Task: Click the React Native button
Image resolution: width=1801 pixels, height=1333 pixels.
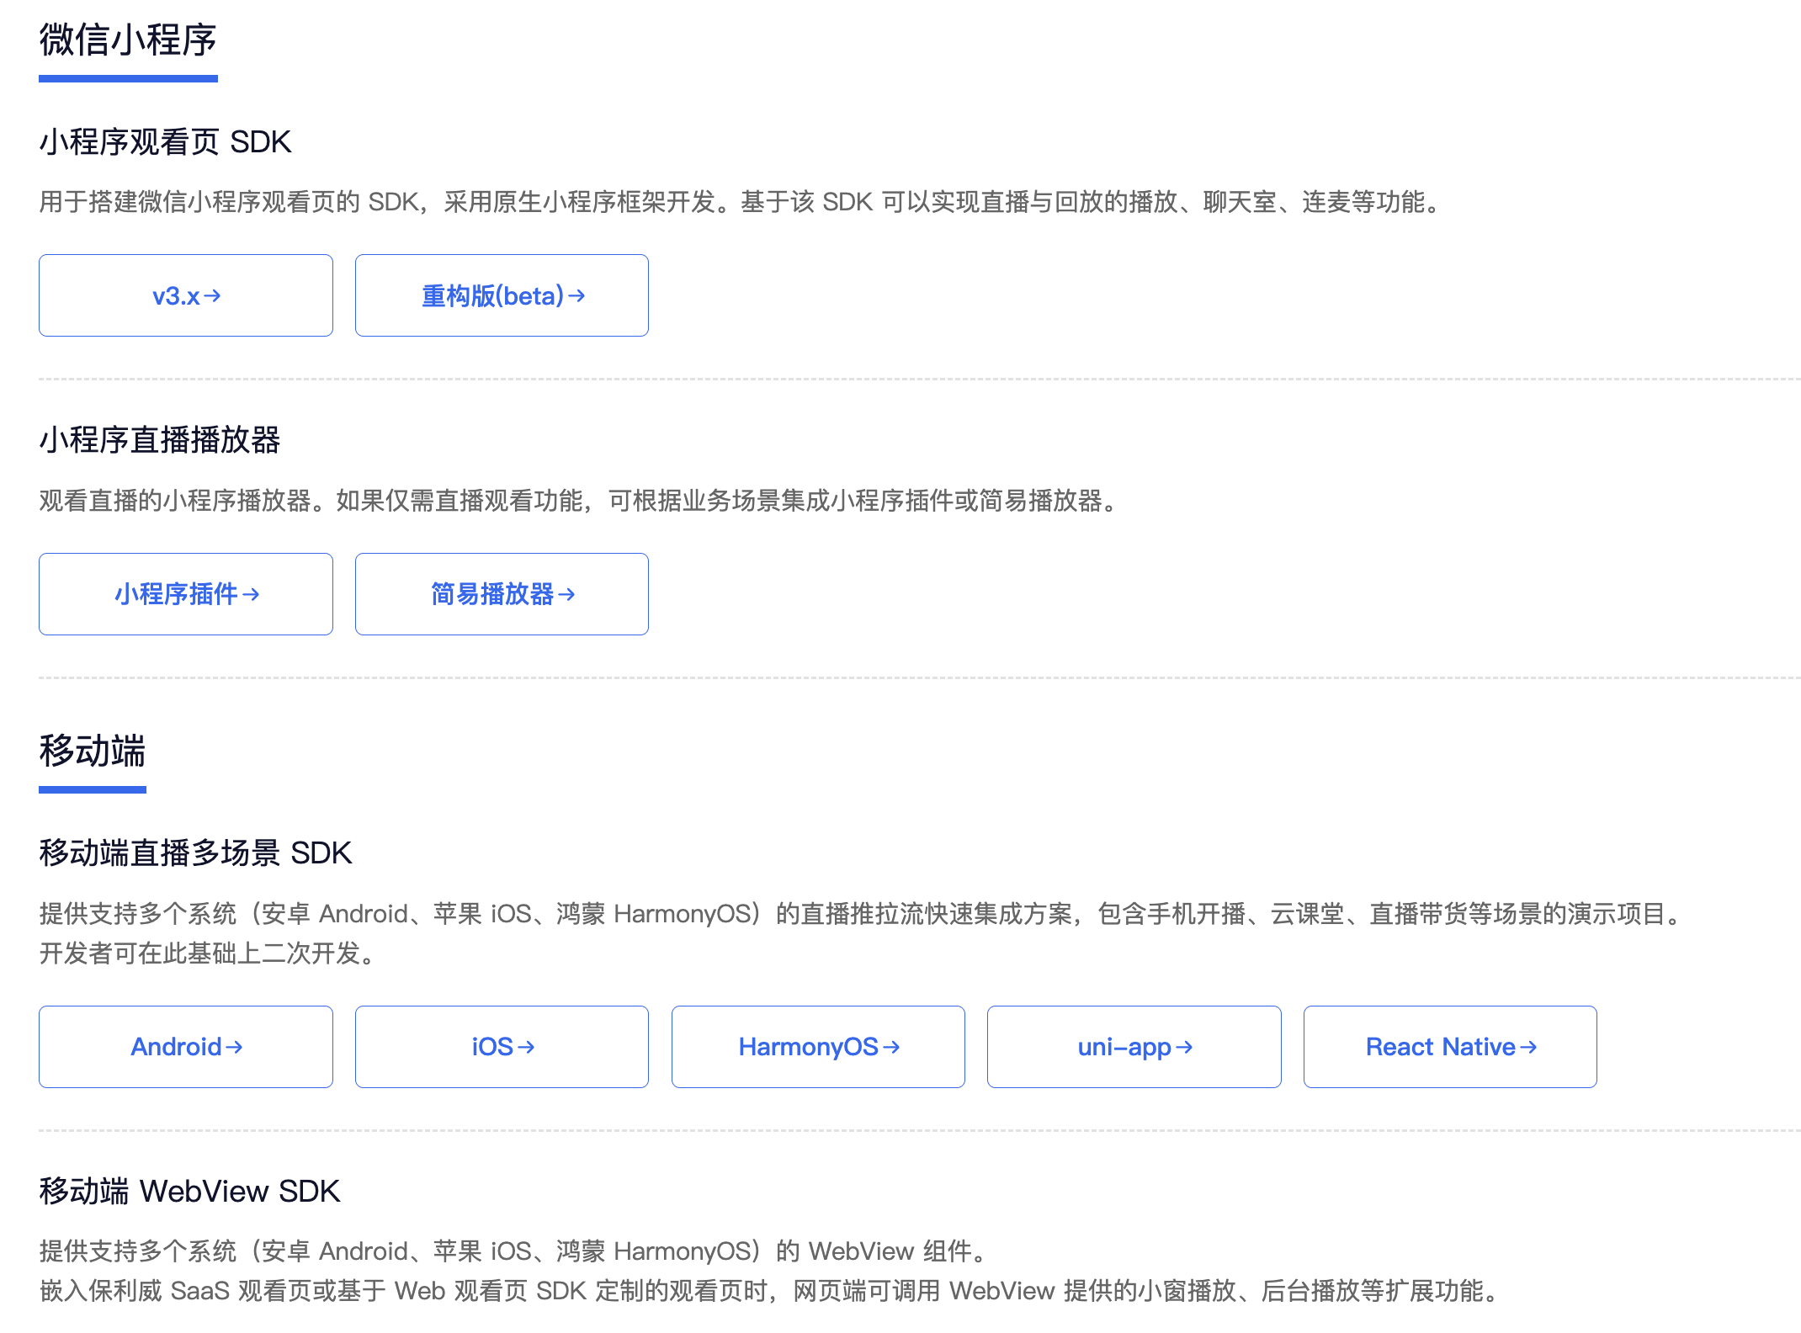Action: pos(1449,1047)
